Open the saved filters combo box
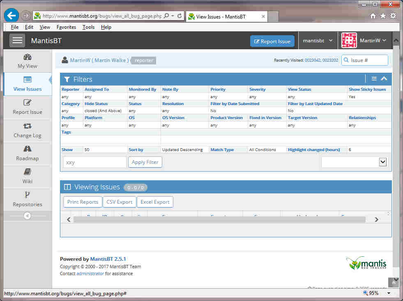 (x=354, y=162)
